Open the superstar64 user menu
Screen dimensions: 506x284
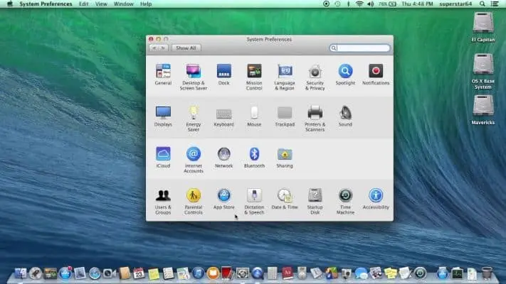tap(455, 4)
